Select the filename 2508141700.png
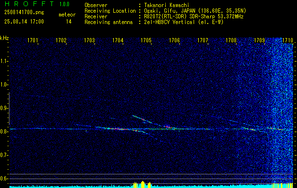This screenshot has height=188, width=297. click(x=24, y=13)
